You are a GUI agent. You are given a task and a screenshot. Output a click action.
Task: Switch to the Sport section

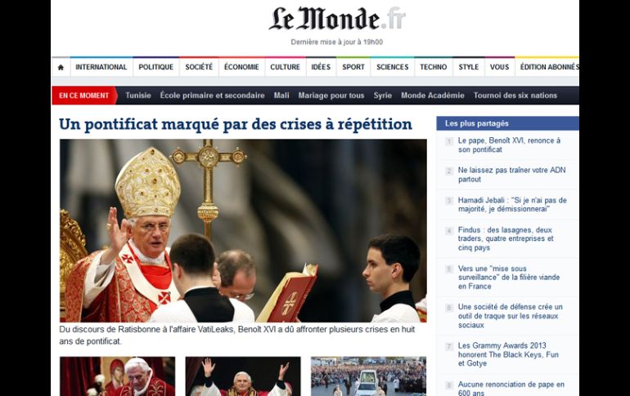pos(353,67)
